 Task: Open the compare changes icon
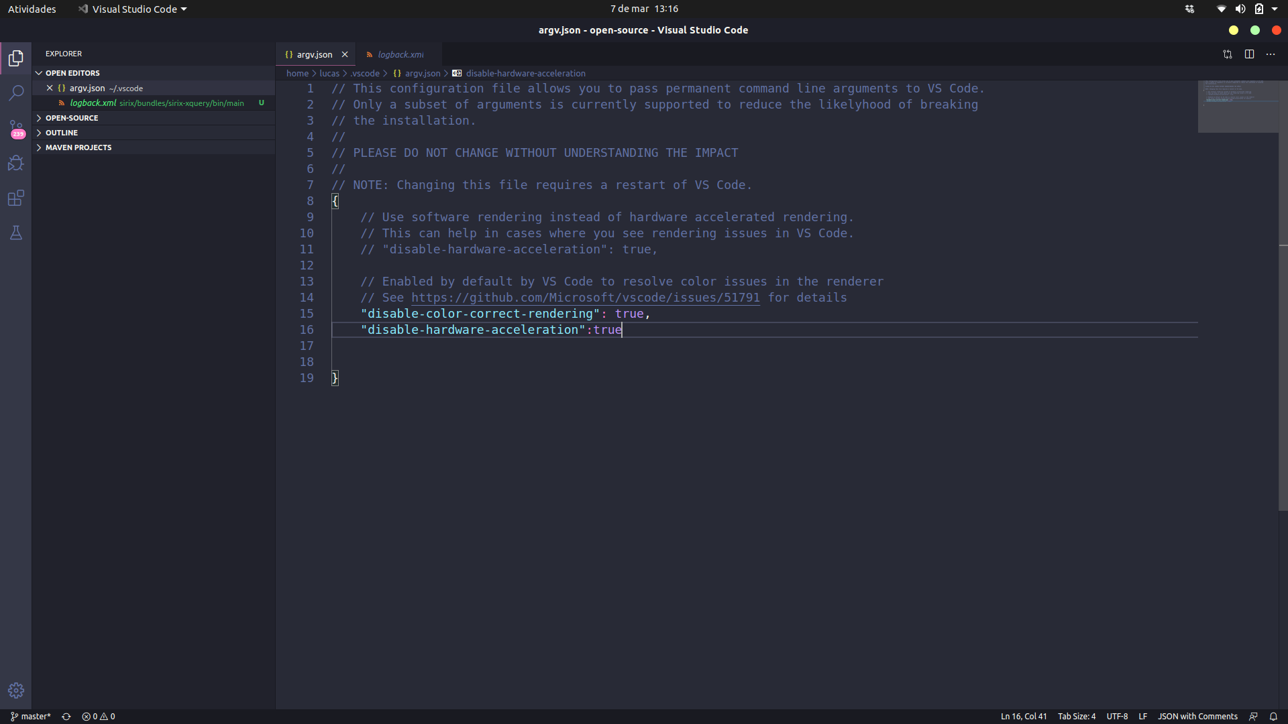(x=1227, y=54)
